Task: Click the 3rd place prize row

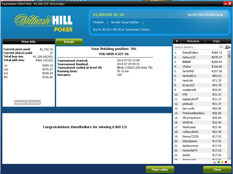Action: pyautogui.click(x=28, y=73)
